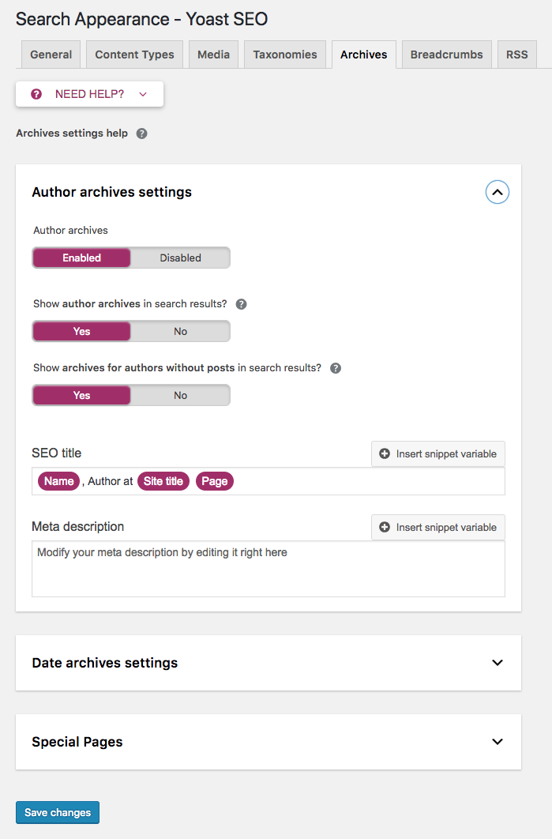Select the Archives tab
This screenshot has height=839, width=552.
coord(364,55)
